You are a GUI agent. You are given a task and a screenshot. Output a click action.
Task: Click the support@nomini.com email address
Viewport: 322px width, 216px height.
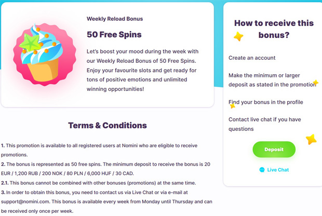[x=25, y=201]
